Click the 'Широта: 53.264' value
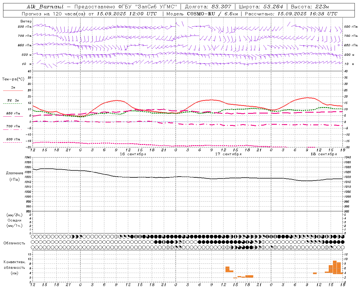 pyautogui.click(x=261, y=7)
